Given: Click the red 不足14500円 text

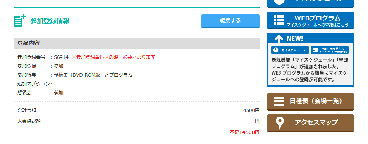Looking at the screenshot, I should click(244, 132).
